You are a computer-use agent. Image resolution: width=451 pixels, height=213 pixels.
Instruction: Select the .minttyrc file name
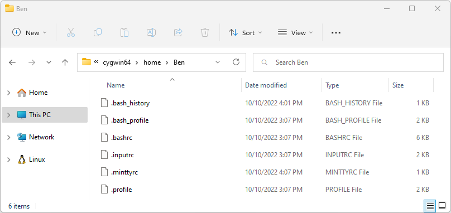[124, 172]
